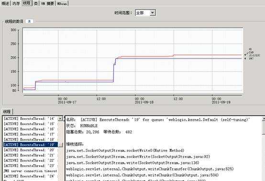Select JMX server connection timeout thread

31,171
